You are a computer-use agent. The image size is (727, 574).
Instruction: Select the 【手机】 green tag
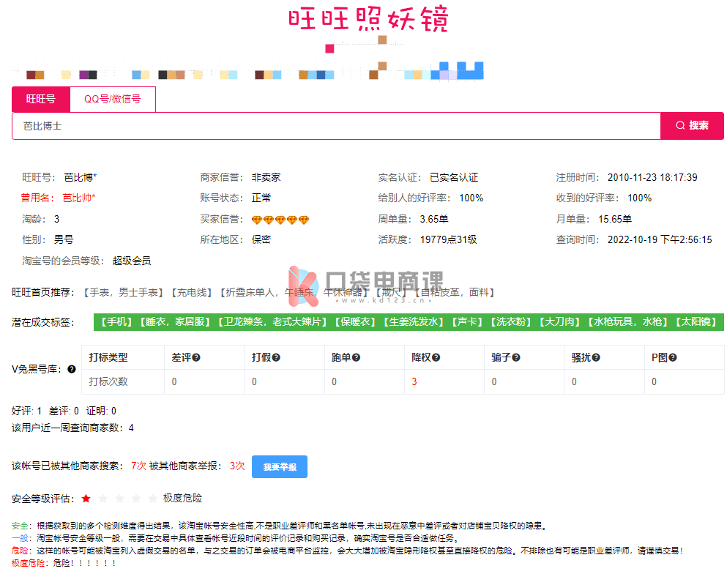coord(117,321)
